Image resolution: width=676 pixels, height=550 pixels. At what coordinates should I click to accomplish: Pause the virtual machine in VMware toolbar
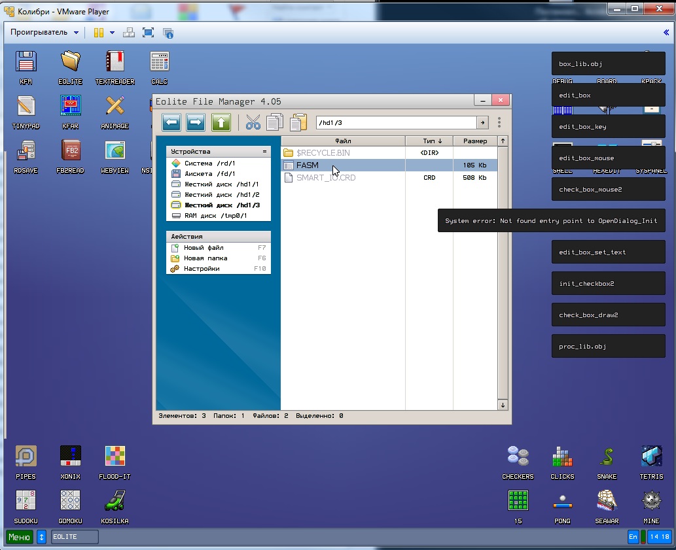pyautogui.click(x=99, y=33)
